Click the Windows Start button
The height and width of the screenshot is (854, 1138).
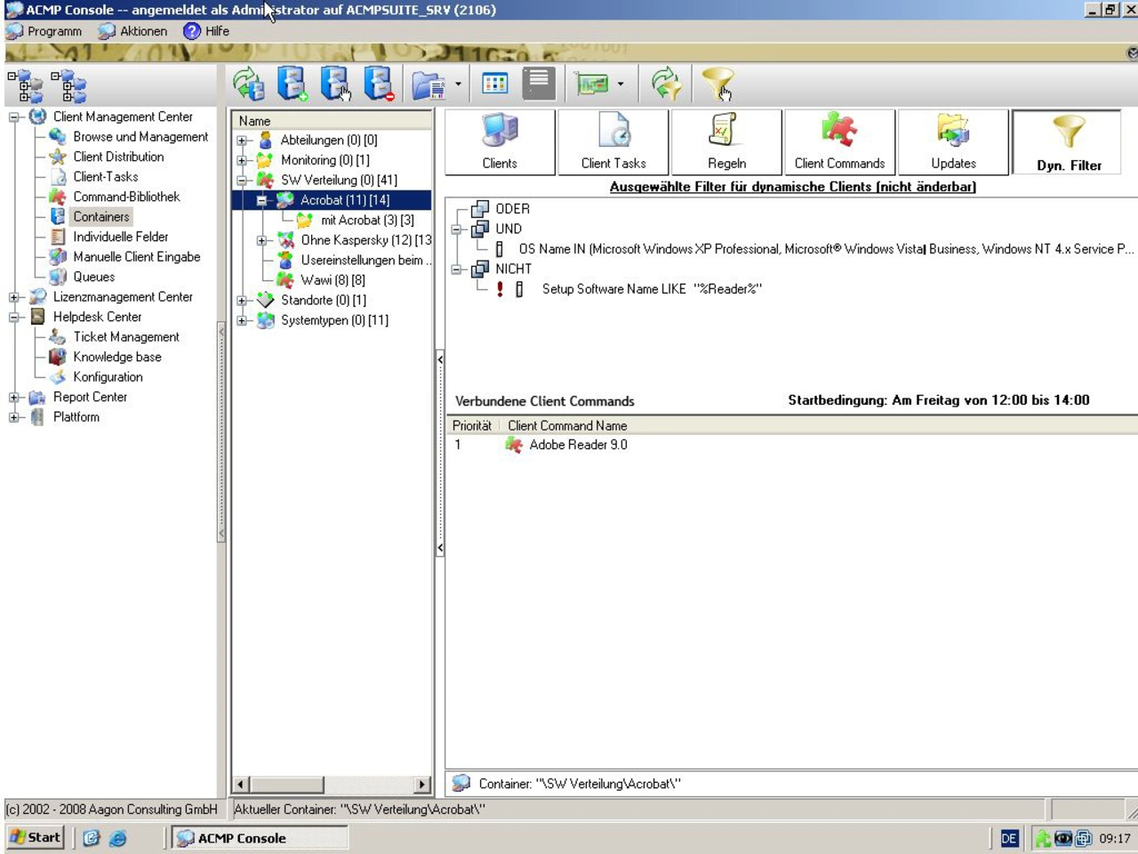click(36, 837)
